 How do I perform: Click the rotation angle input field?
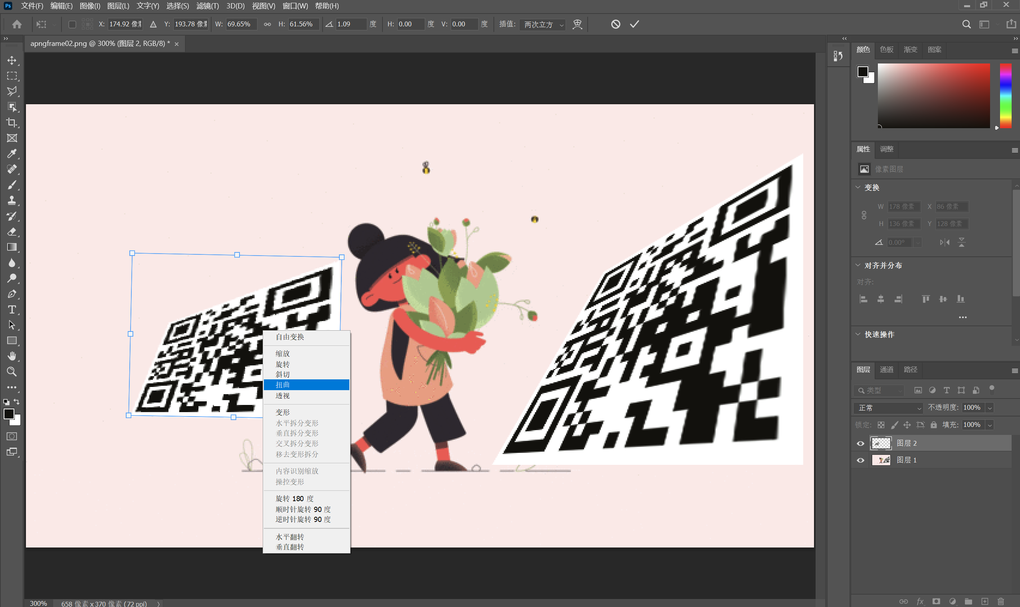tap(351, 24)
